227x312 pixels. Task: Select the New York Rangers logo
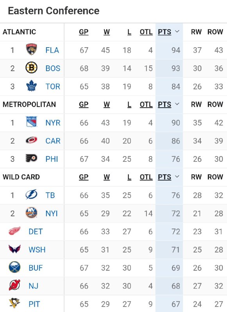pos(32,122)
